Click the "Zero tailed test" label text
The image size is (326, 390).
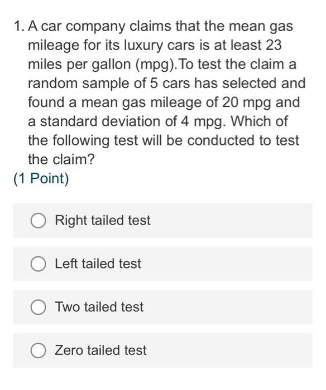[100, 350]
